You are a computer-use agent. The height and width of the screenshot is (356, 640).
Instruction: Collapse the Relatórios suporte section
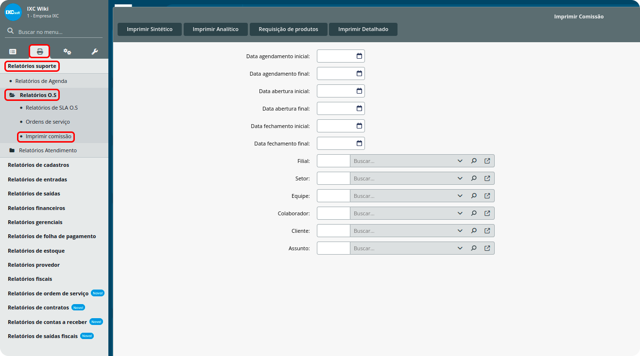(32, 66)
